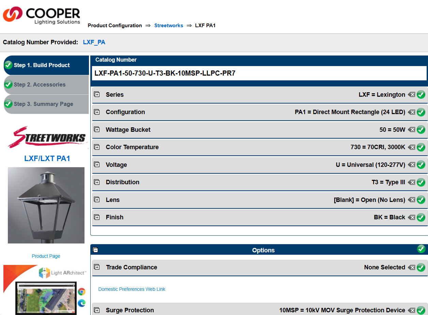This screenshot has width=428, height=315.
Task: Click the Lexington lantern product photo
Action: (x=46, y=205)
